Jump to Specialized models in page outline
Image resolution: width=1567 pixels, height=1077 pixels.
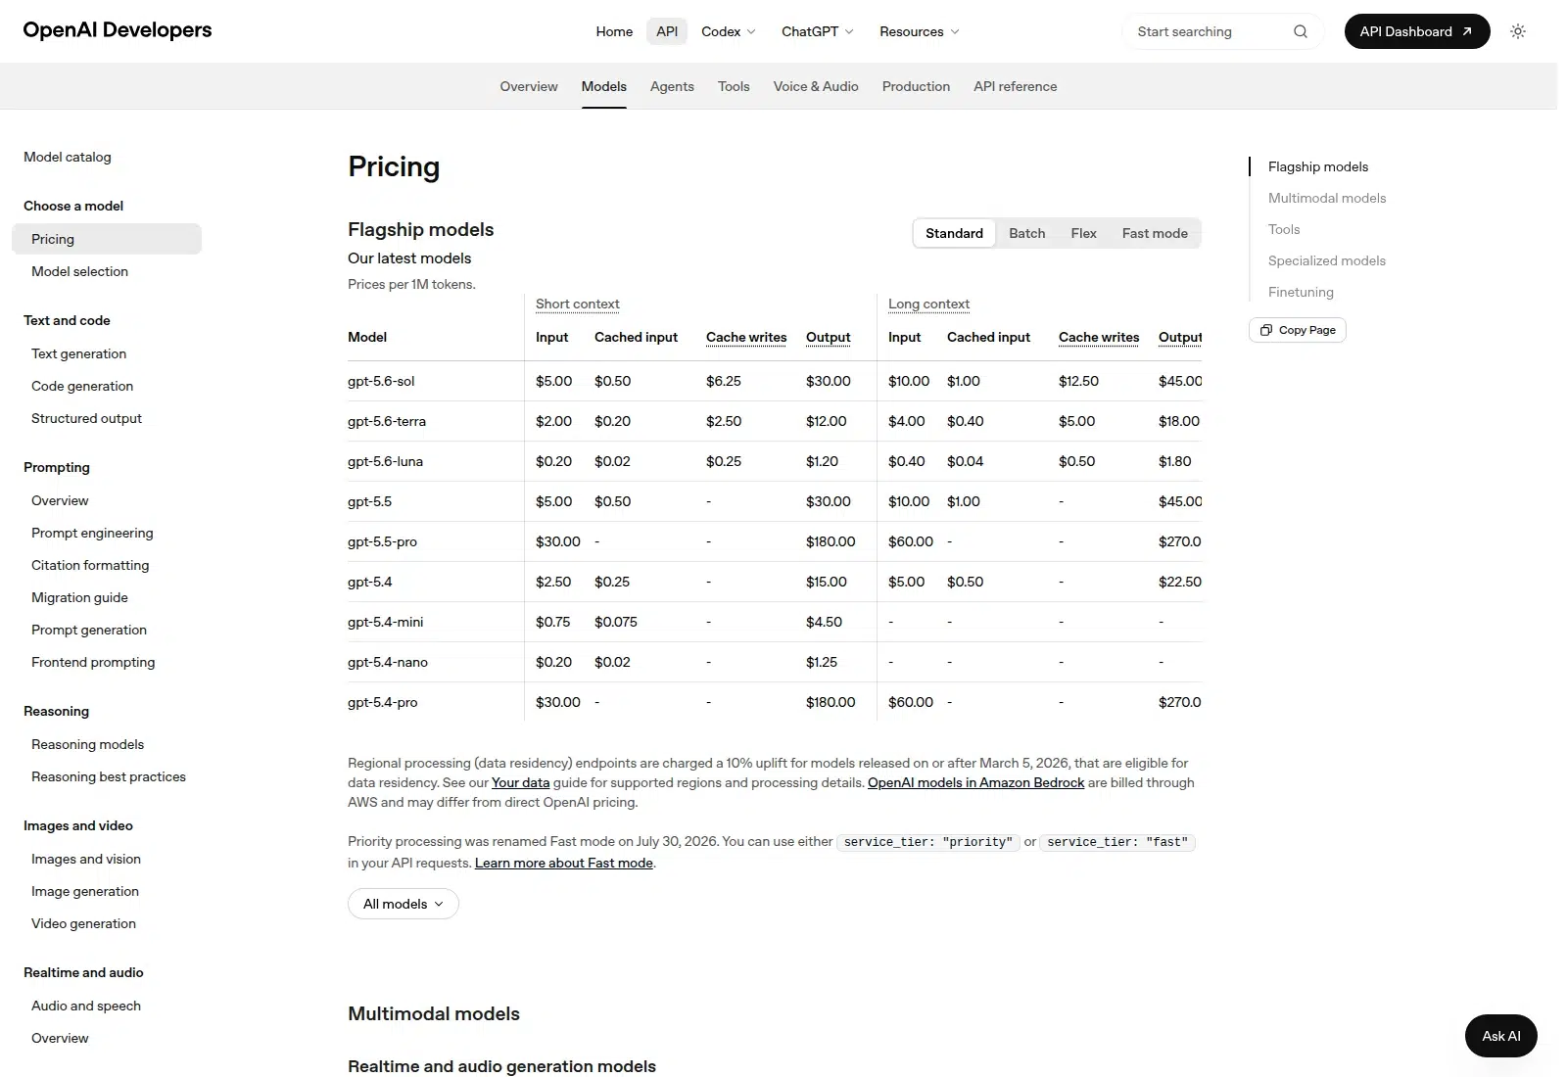[1327, 260]
